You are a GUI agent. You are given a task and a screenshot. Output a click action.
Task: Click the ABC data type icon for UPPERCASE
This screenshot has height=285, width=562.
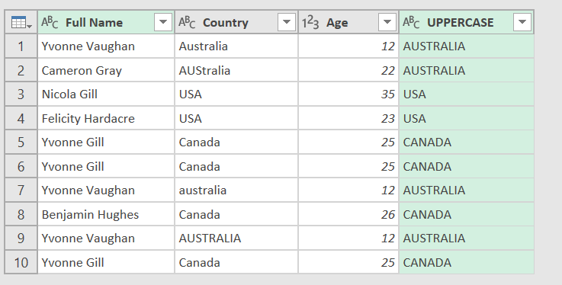coord(411,23)
